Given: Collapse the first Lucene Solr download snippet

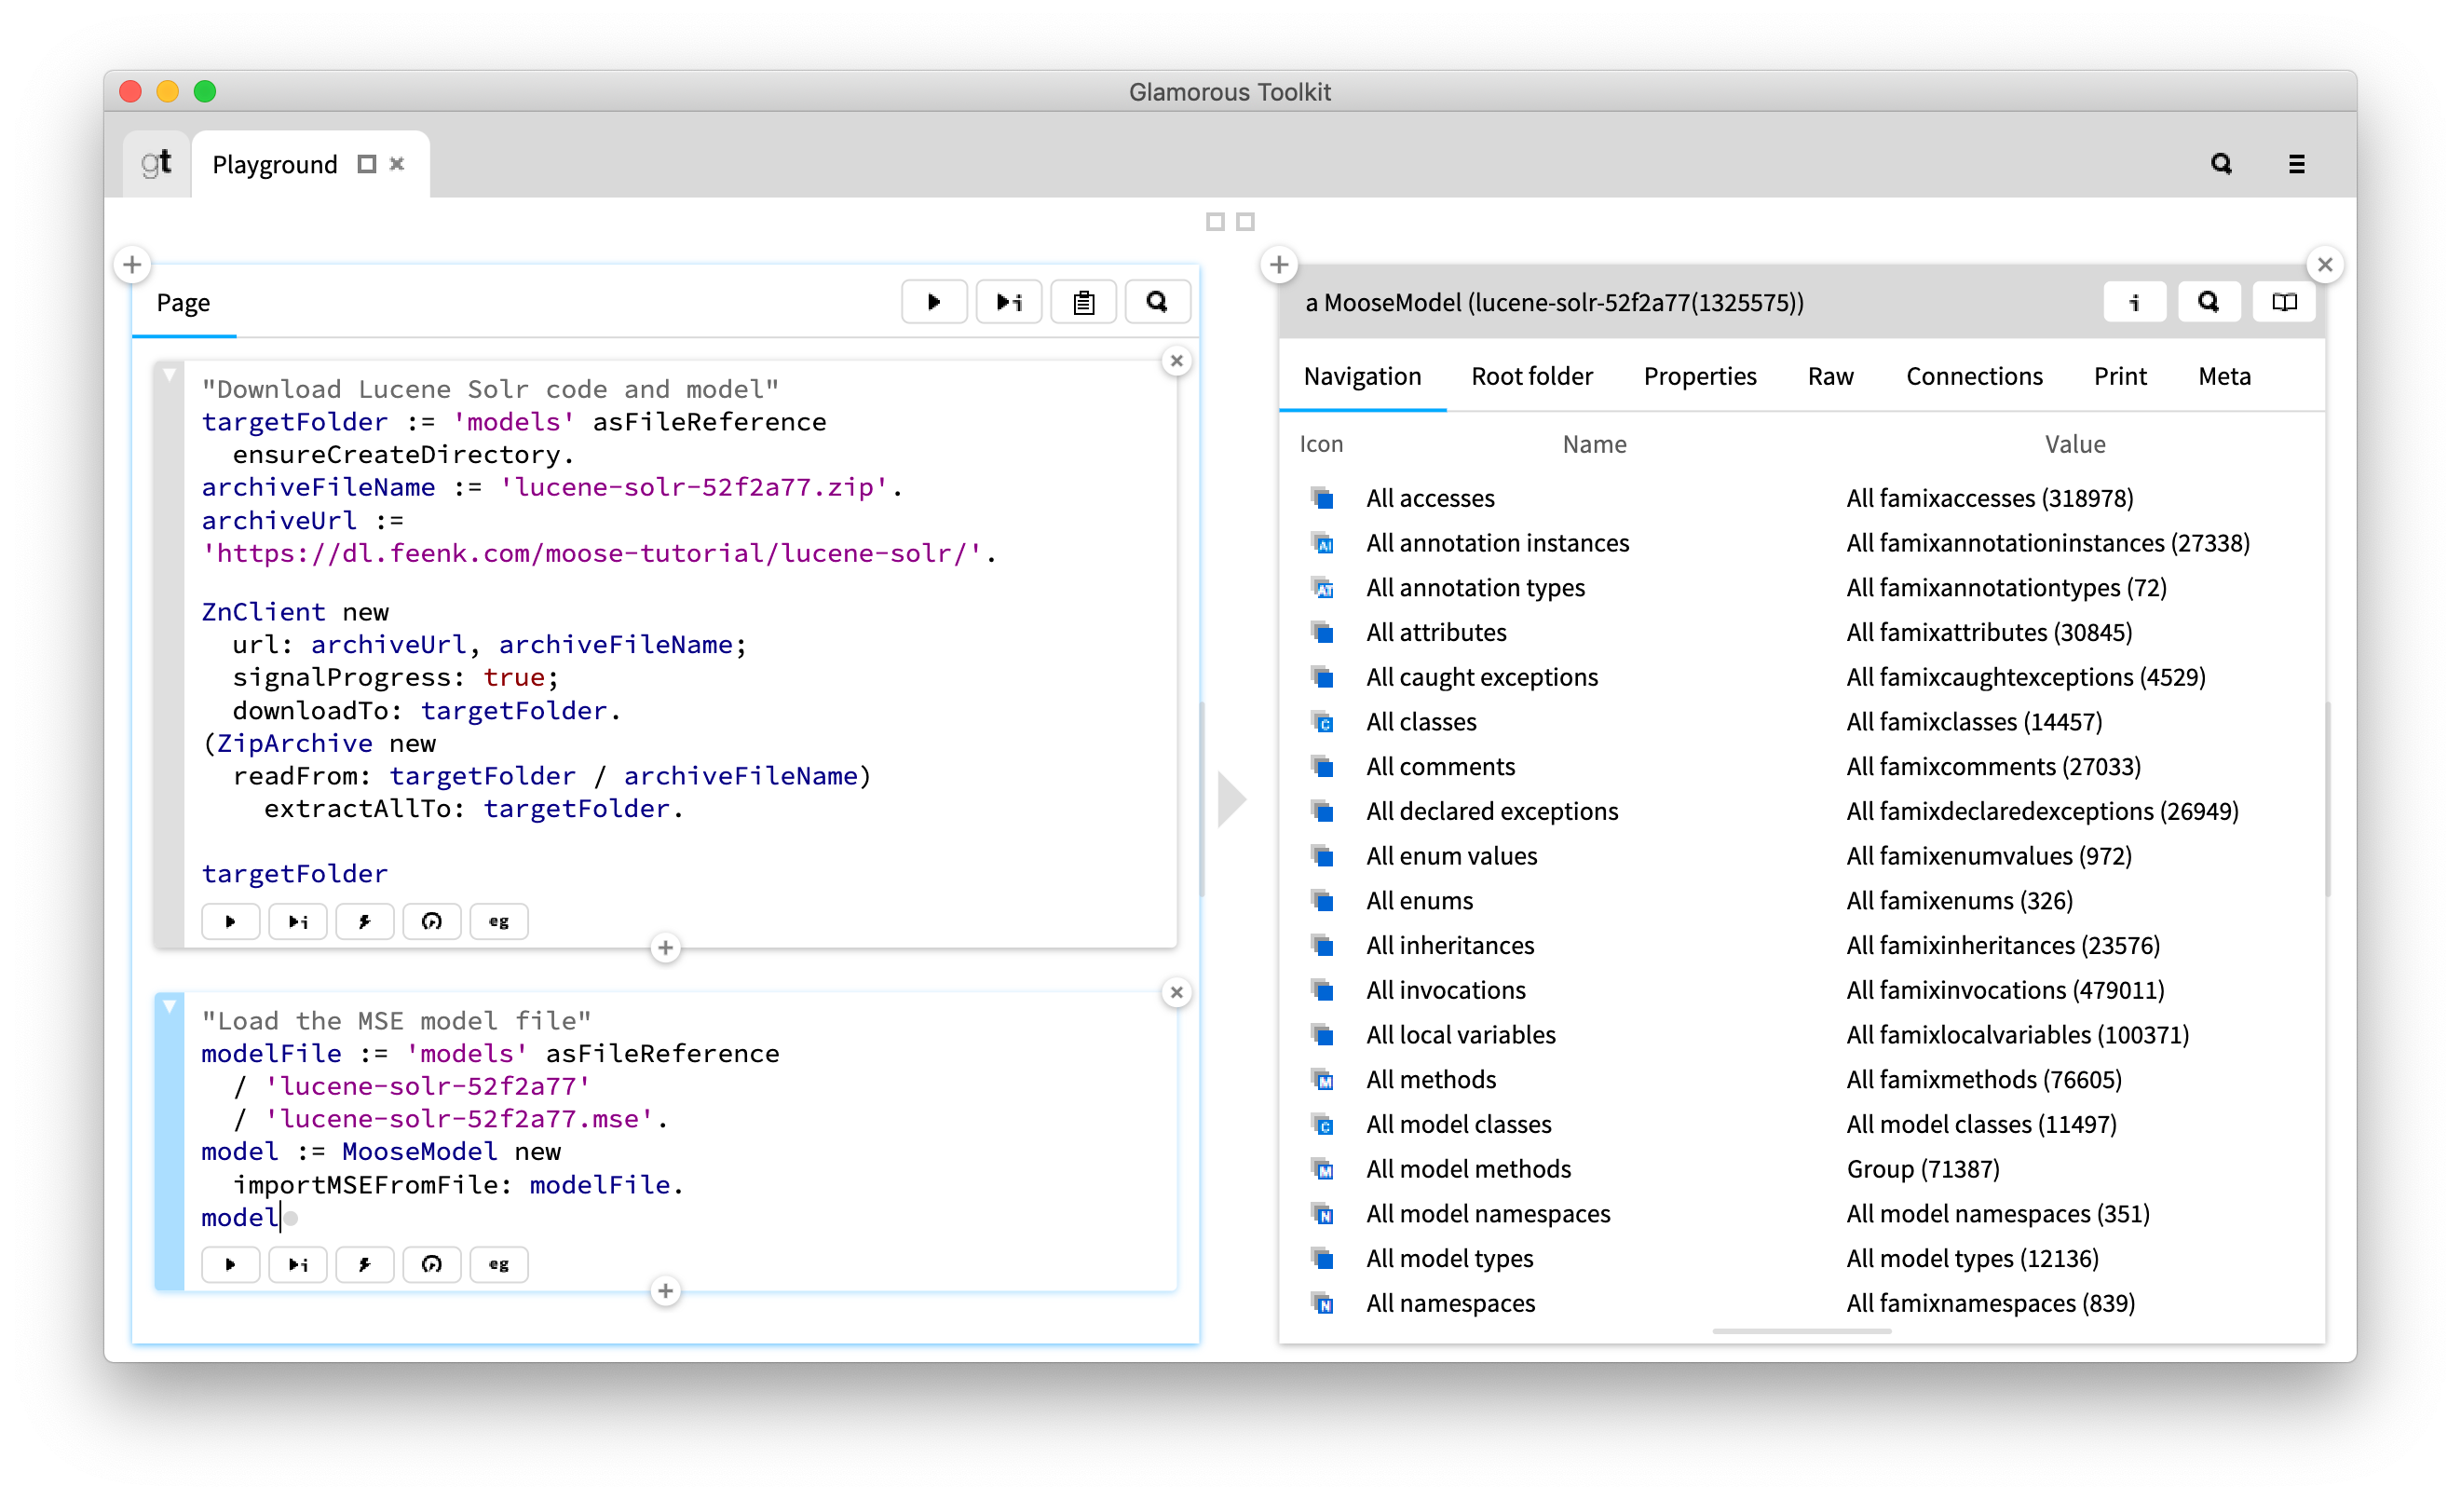Looking at the screenshot, I should point(170,375).
